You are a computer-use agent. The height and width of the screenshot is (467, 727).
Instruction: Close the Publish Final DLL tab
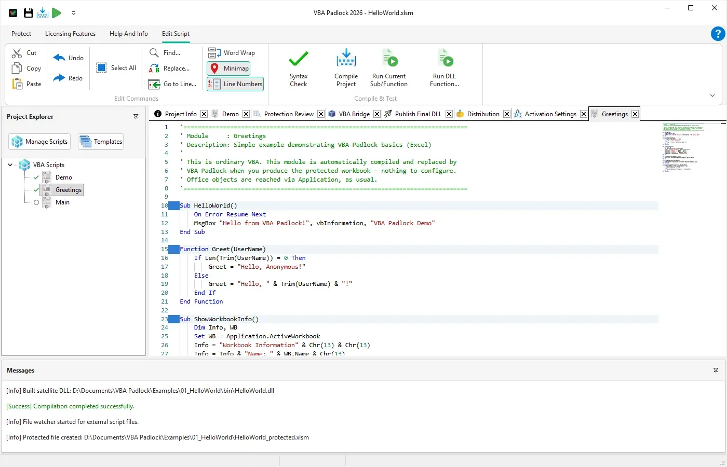tap(449, 114)
